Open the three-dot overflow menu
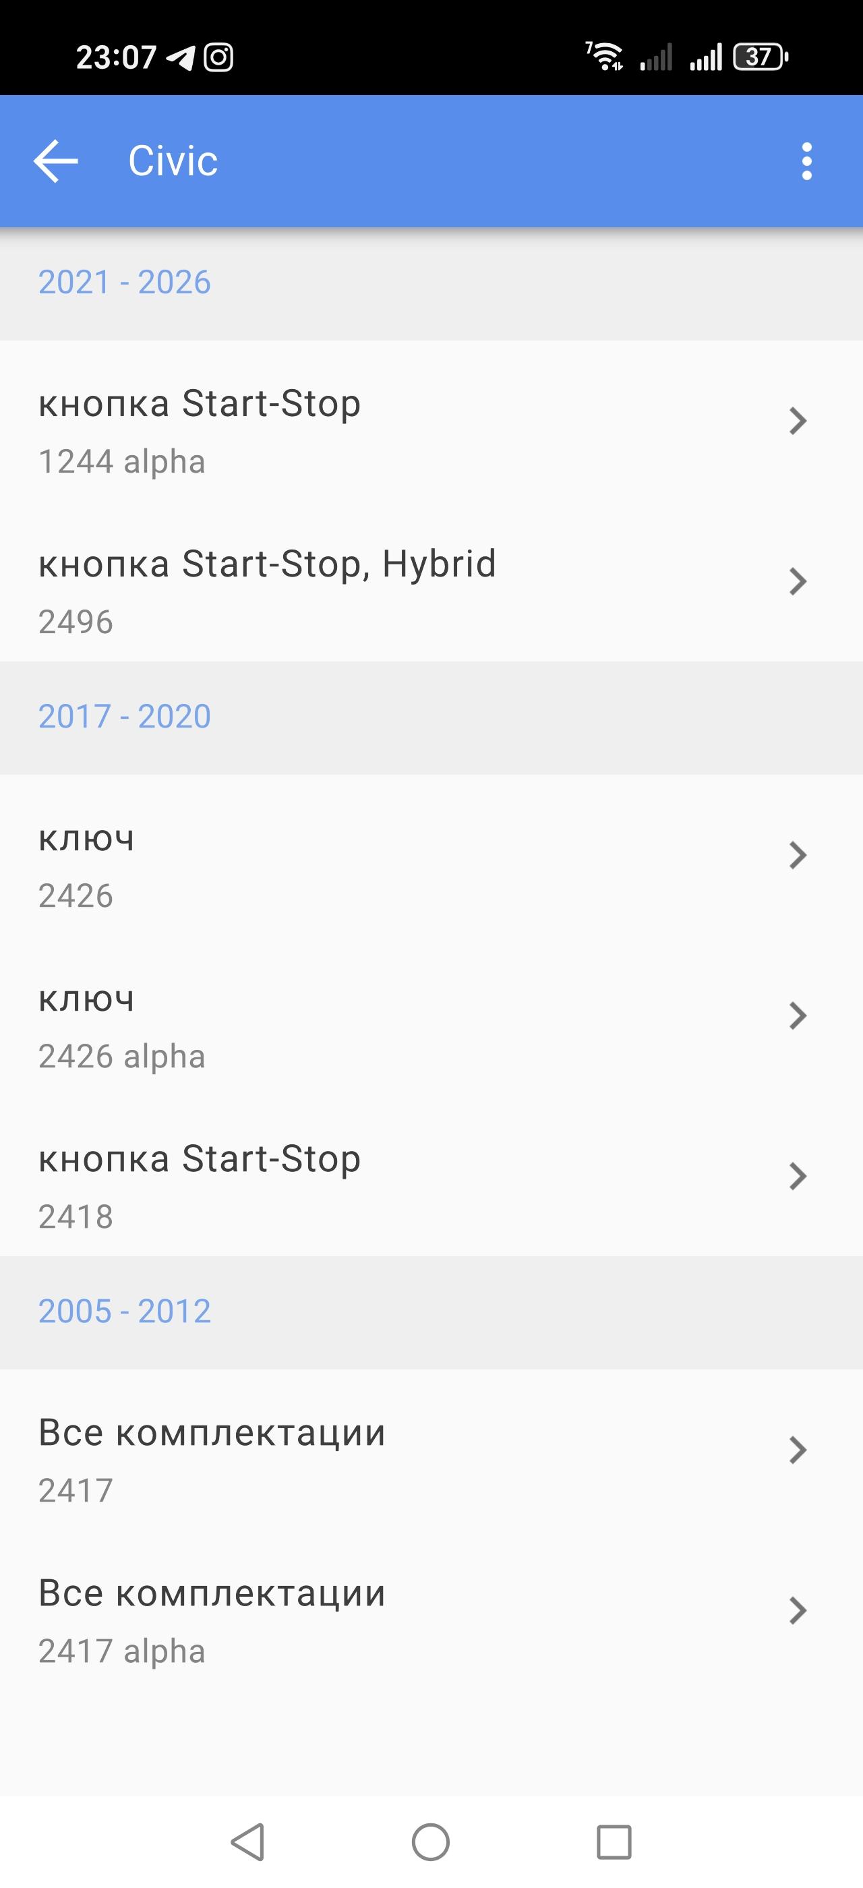This screenshot has width=863, height=1888. click(806, 161)
